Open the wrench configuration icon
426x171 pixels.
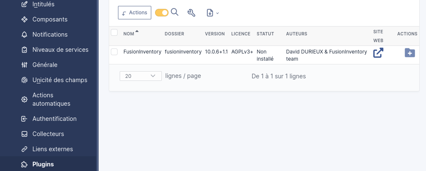(191, 13)
